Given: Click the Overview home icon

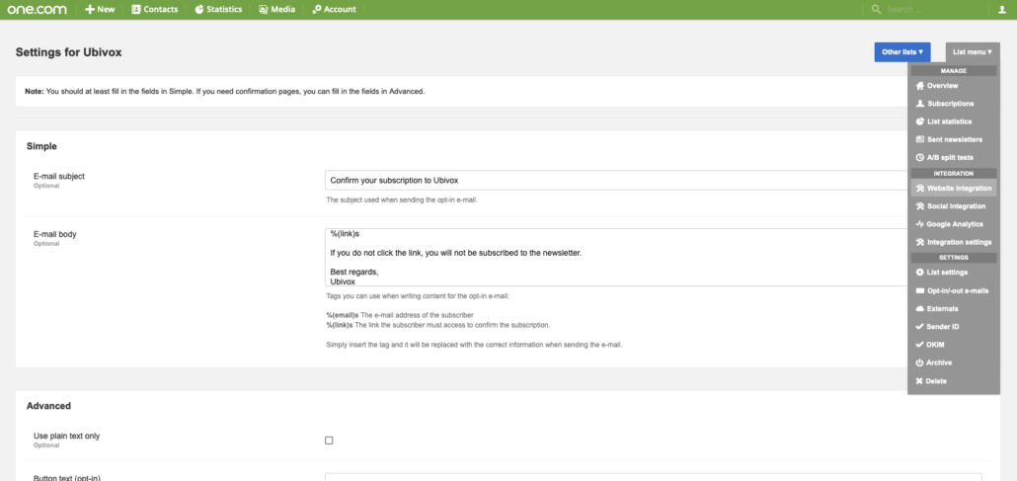Looking at the screenshot, I should (x=919, y=86).
